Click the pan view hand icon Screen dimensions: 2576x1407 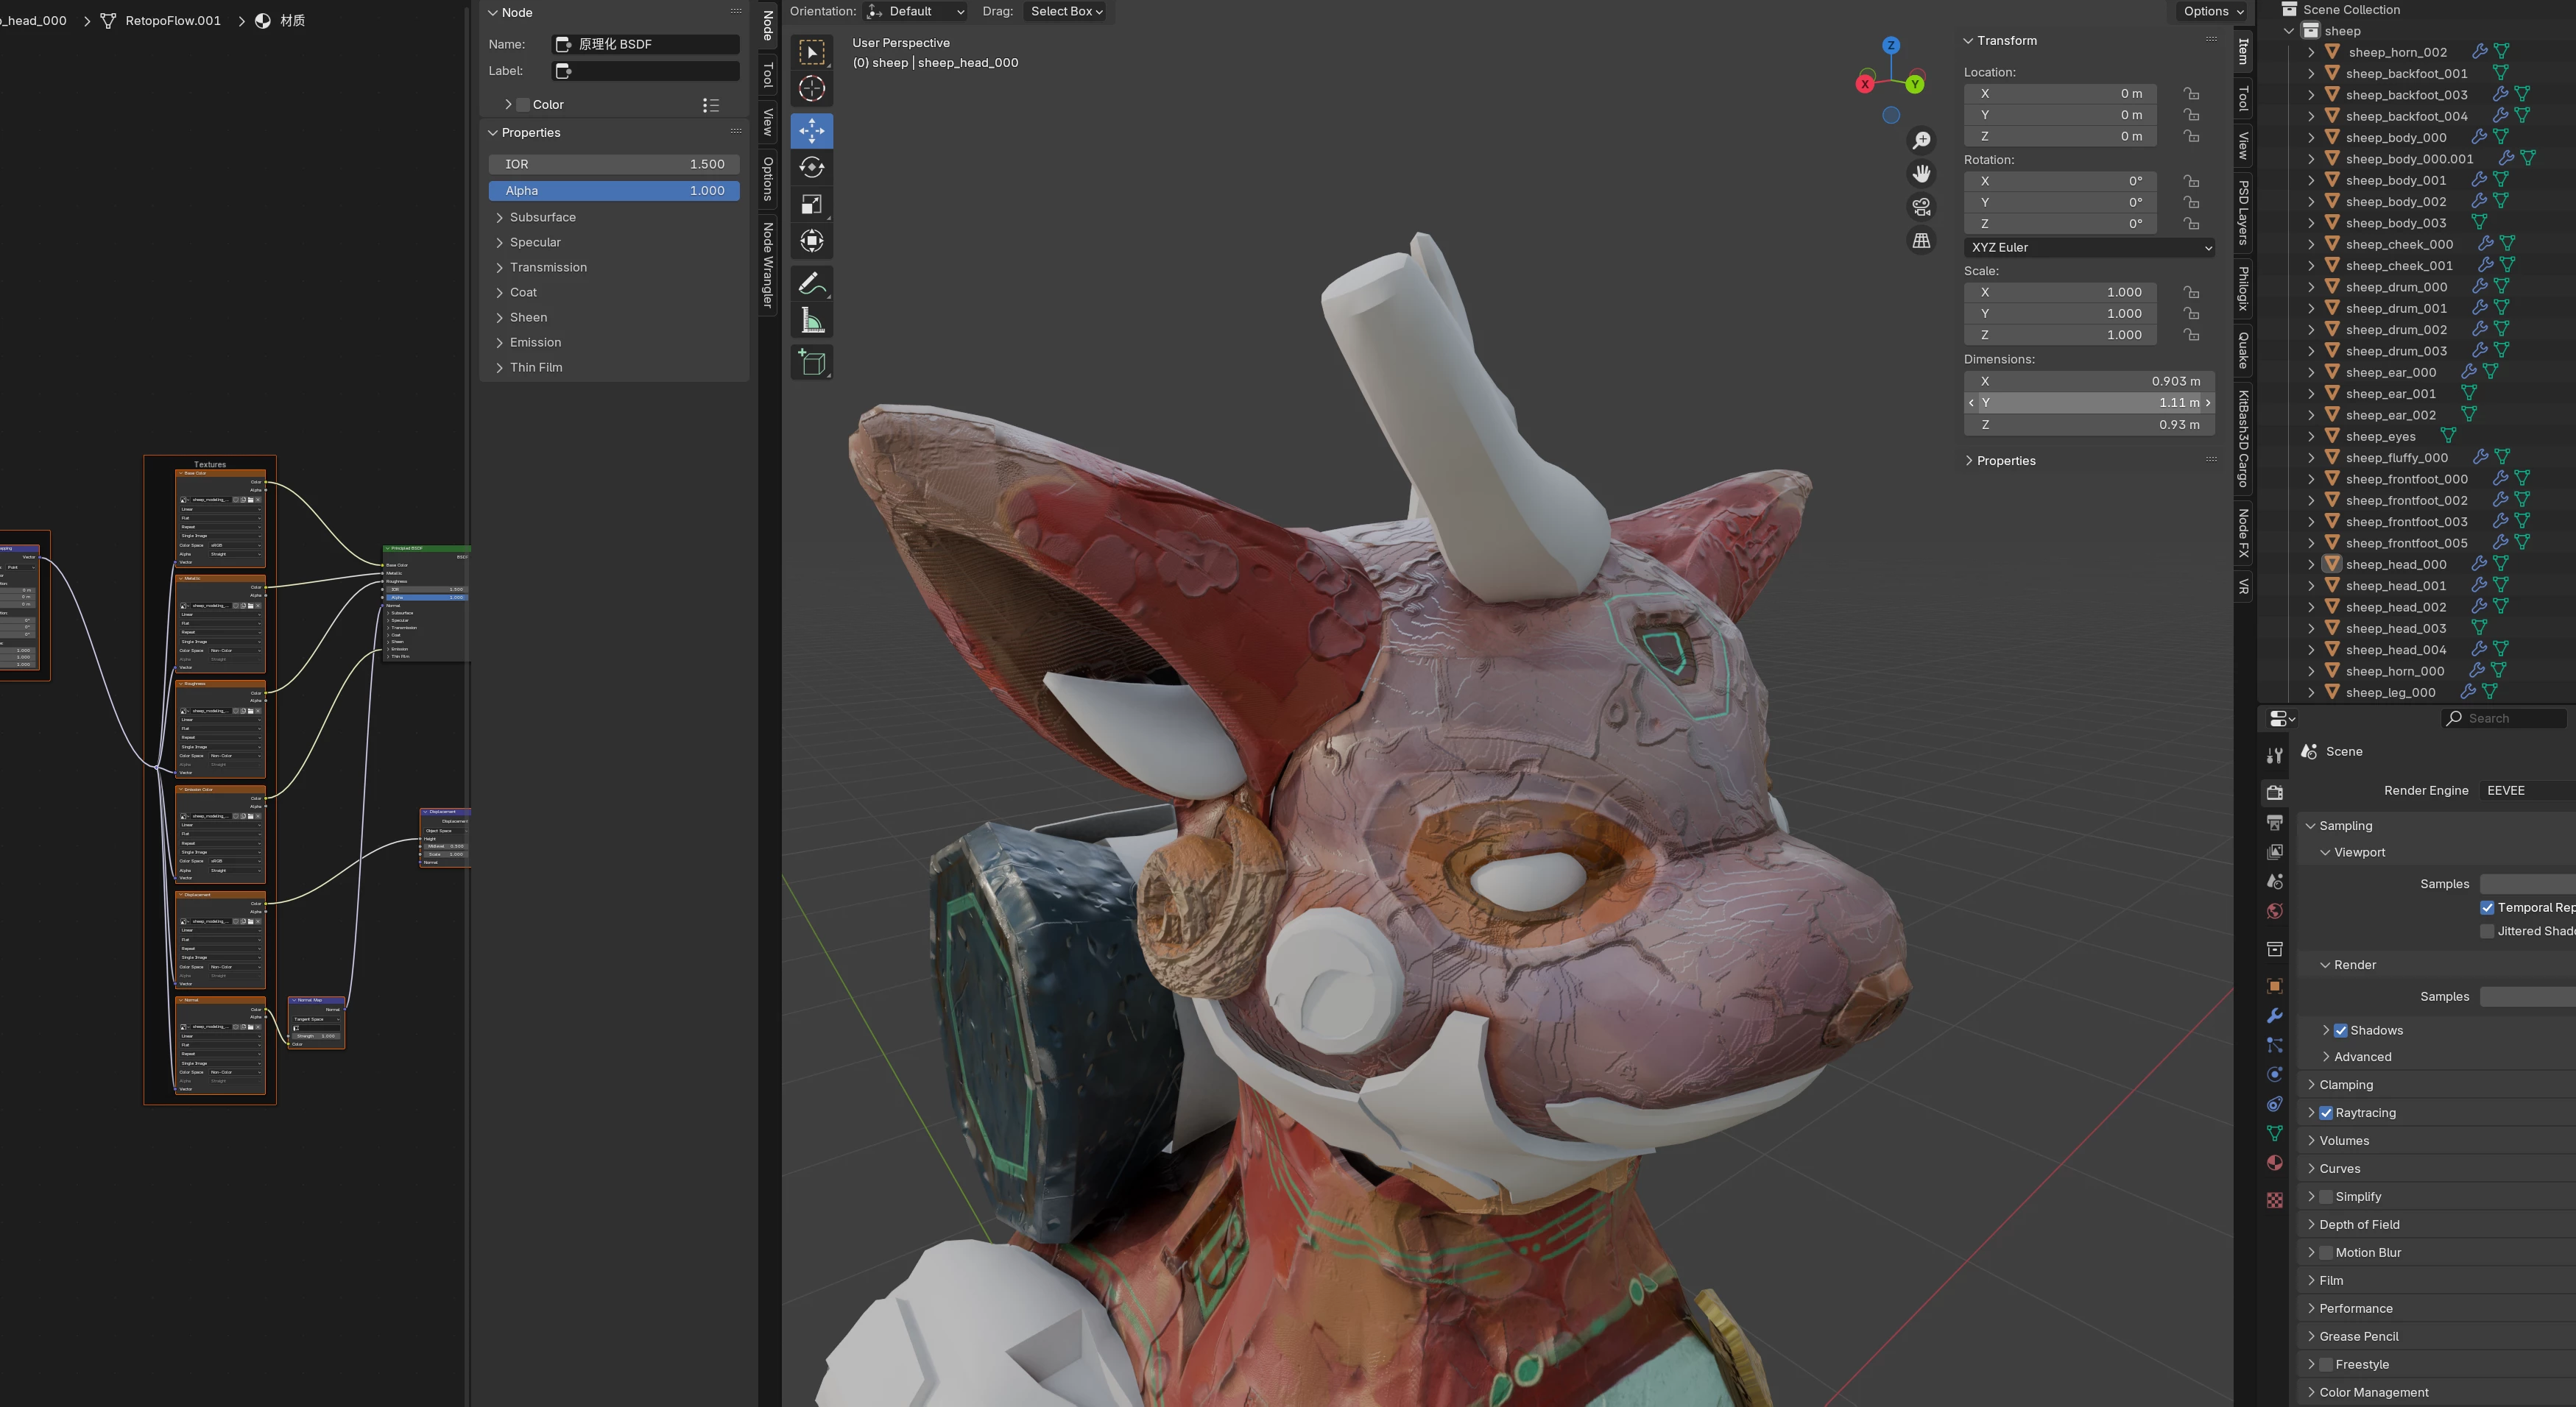tap(1921, 174)
